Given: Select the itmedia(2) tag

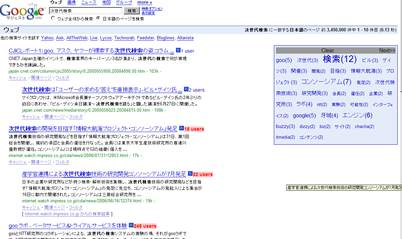Looking at the screenshot, I should pos(285,137).
